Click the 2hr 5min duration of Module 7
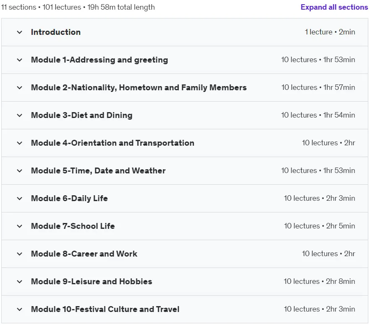The image size is (370, 325). pos(341,226)
